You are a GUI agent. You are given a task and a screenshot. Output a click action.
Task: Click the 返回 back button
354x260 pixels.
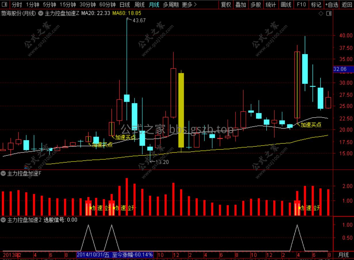347,5
